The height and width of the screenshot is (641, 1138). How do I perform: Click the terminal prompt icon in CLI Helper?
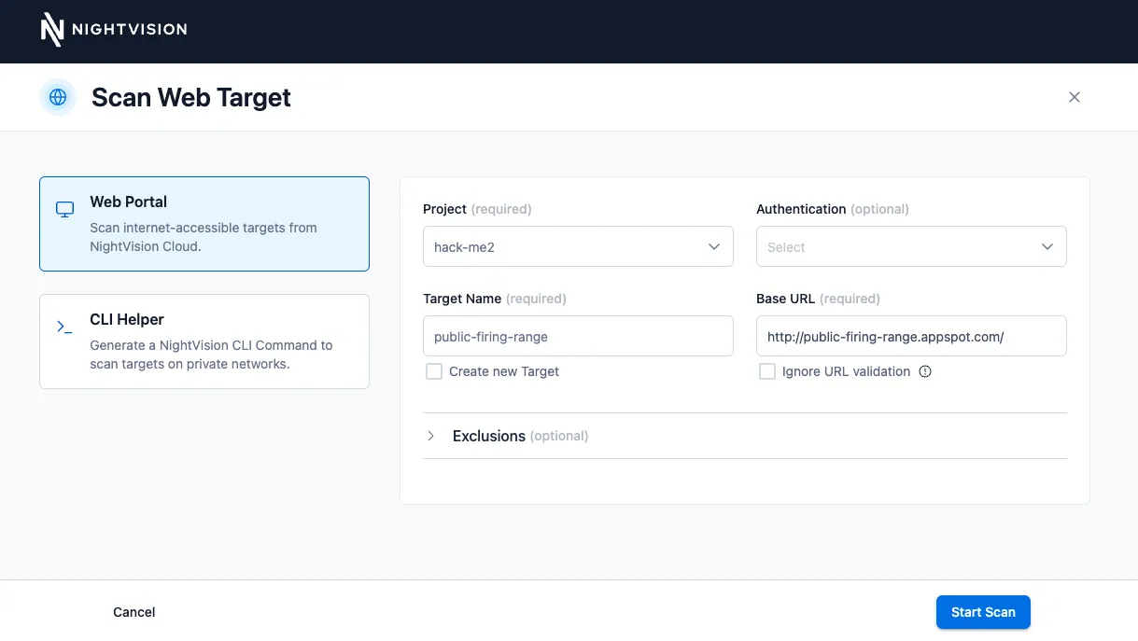click(64, 327)
